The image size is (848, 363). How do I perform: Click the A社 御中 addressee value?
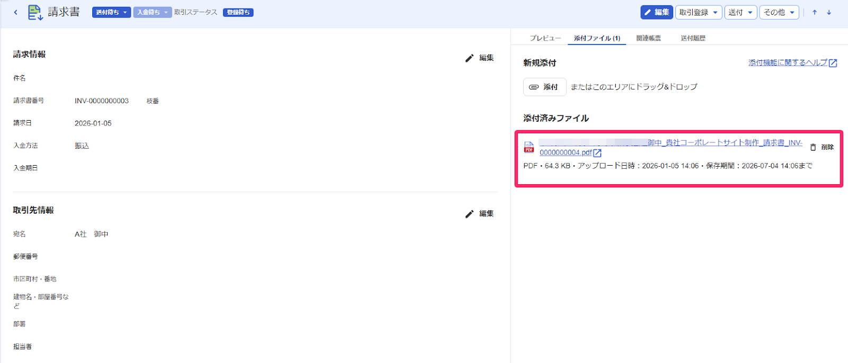click(91, 234)
